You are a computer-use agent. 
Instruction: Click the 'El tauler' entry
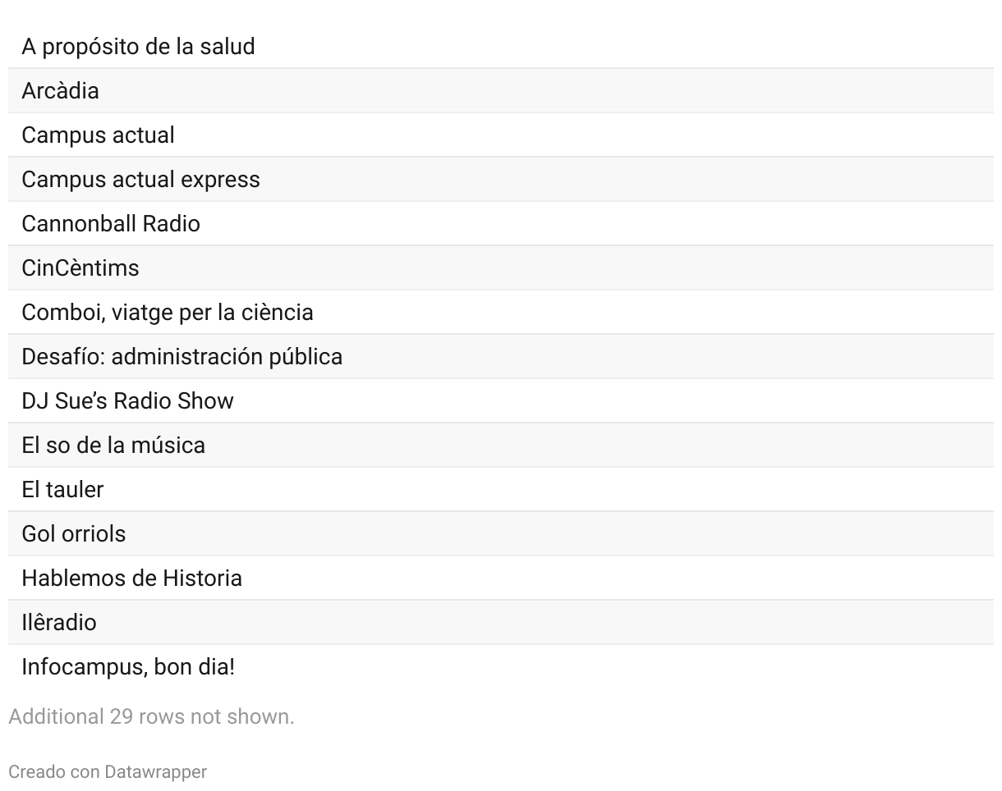62,490
